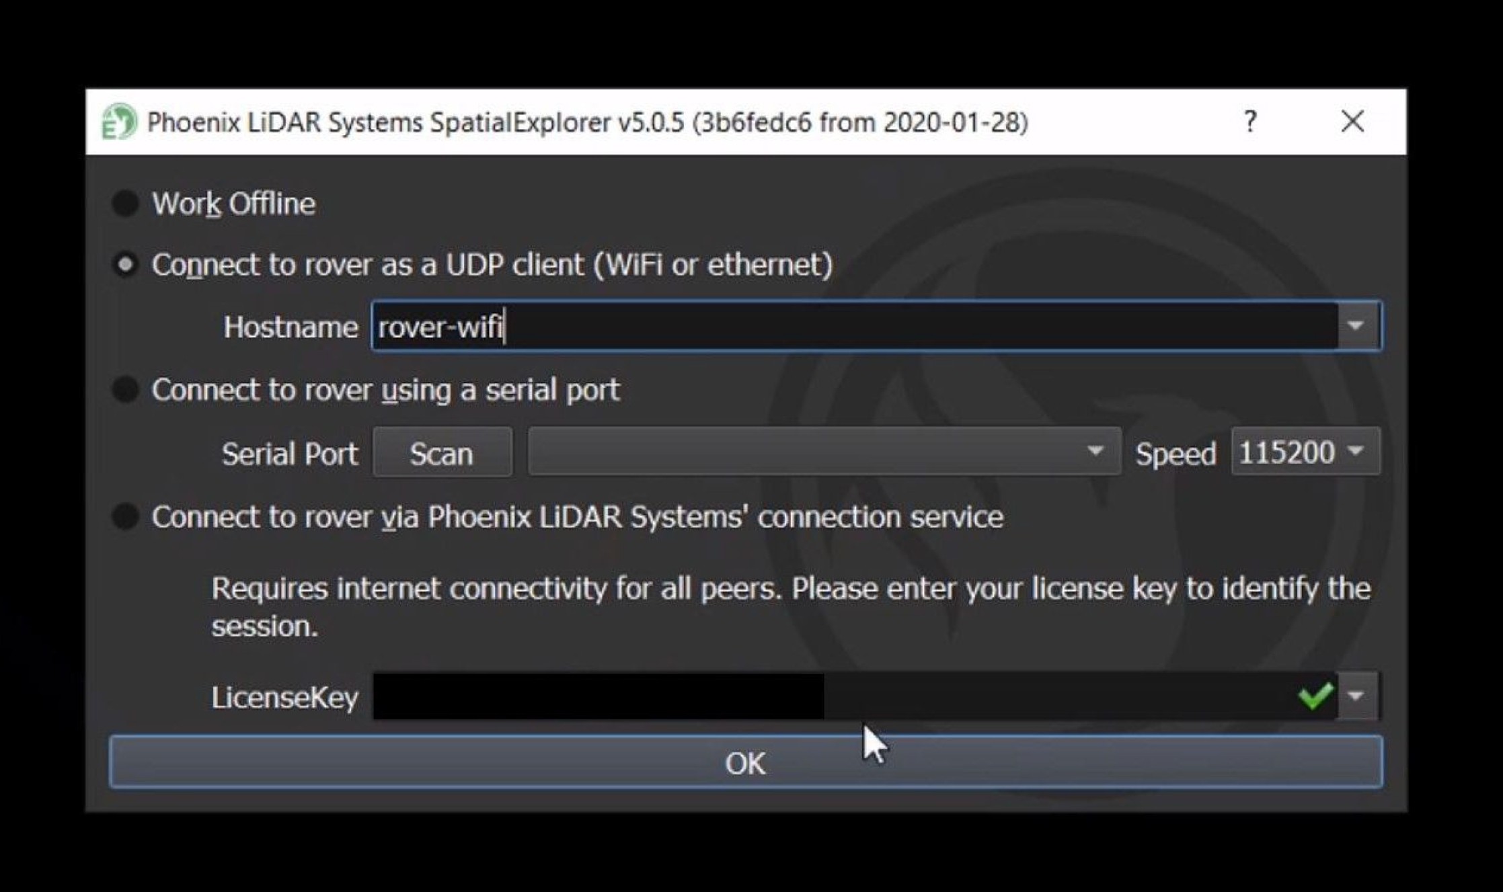Open the Speed 115200 dropdown
The height and width of the screenshot is (892, 1503).
(x=1306, y=452)
